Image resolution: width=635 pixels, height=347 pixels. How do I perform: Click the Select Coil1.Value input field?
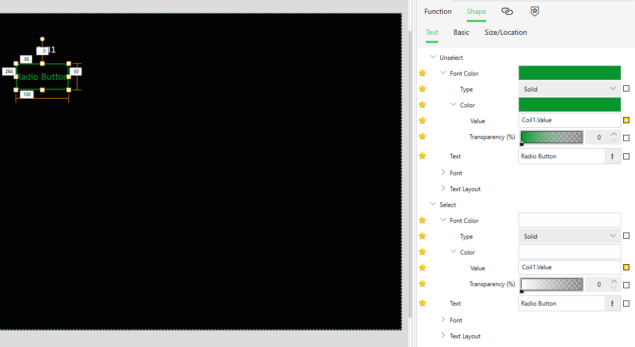pyautogui.click(x=570, y=267)
